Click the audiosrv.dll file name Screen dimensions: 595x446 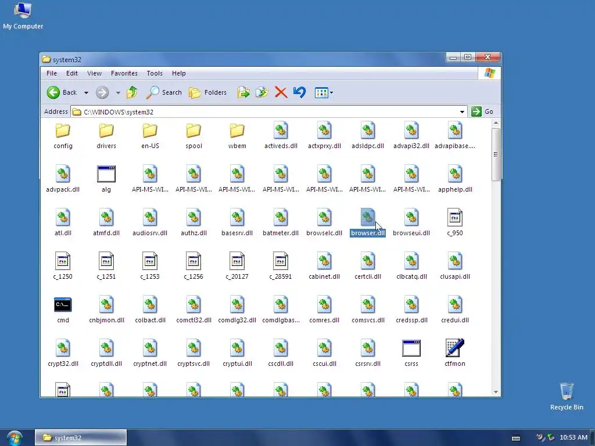coord(150,233)
